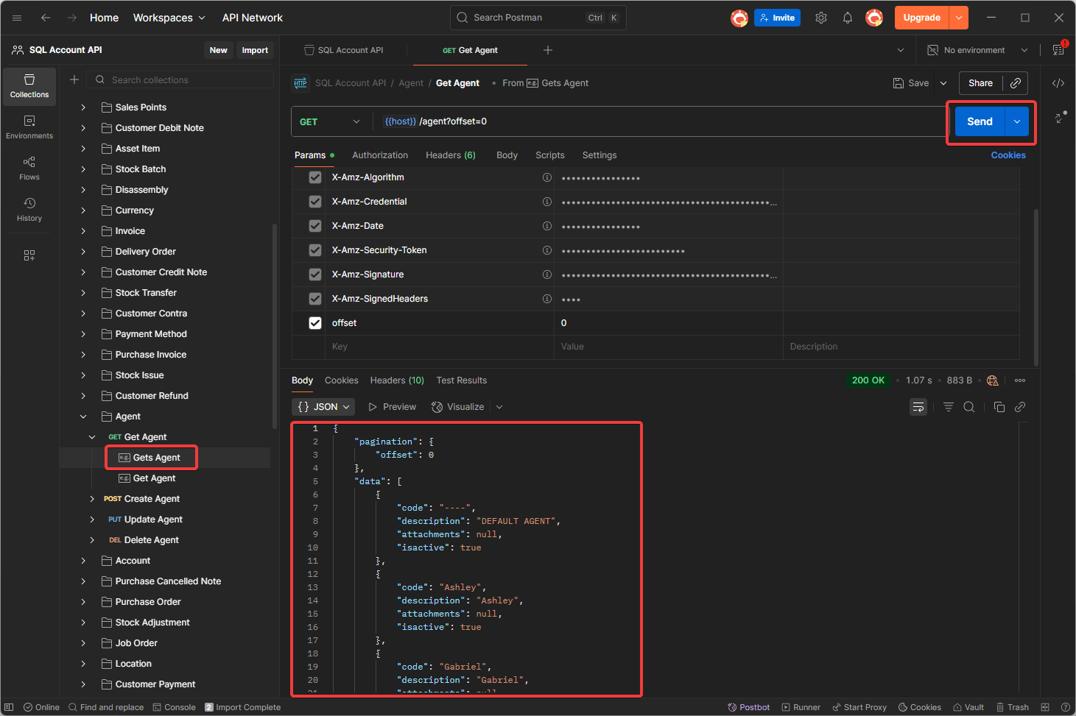1076x716 pixels.
Task: Expand the Invoice folder
Action: point(83,231)
